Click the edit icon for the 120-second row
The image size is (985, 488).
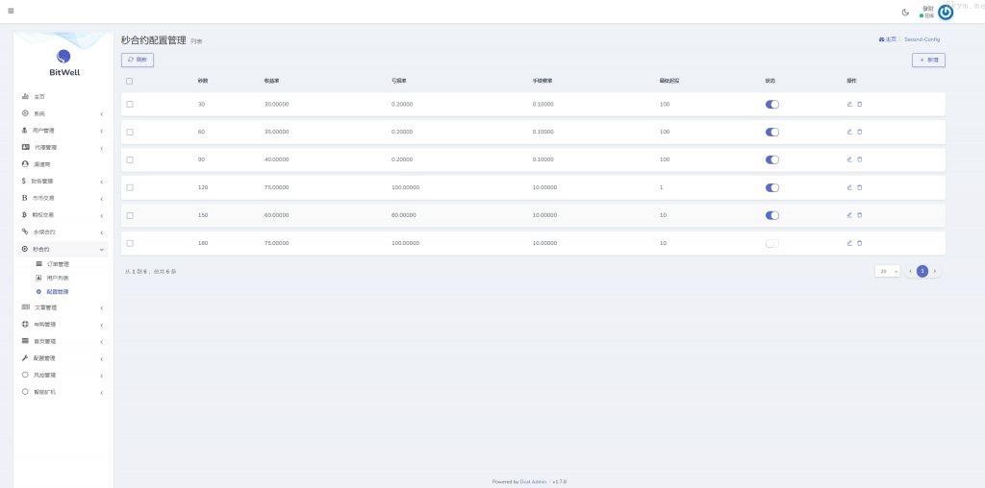click(x=849, y=187)
